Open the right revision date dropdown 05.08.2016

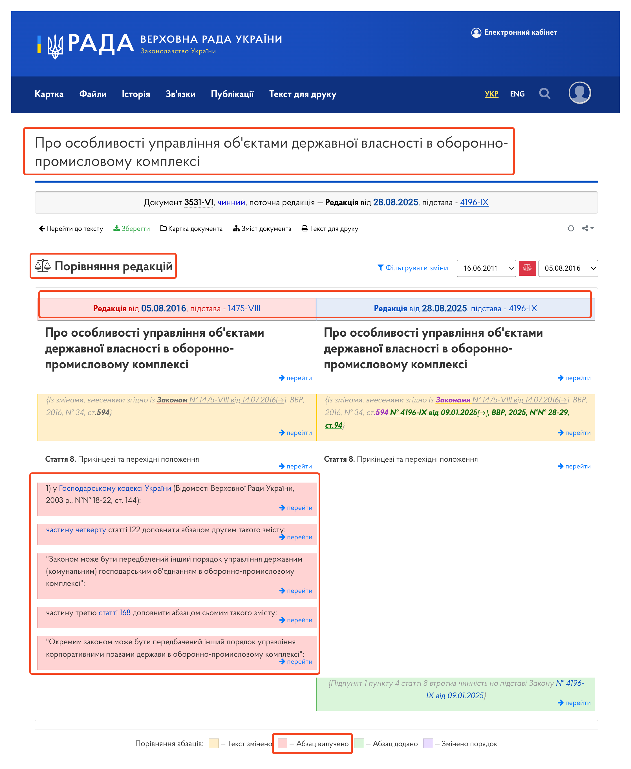(568, 268)
